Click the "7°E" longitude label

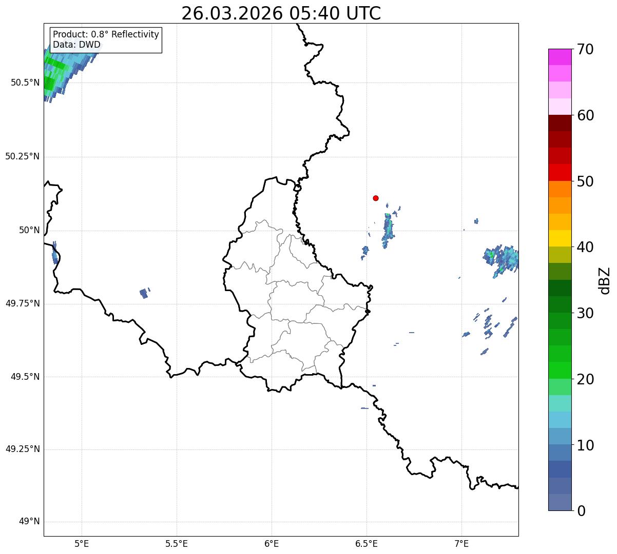click(x=461, y=544)
